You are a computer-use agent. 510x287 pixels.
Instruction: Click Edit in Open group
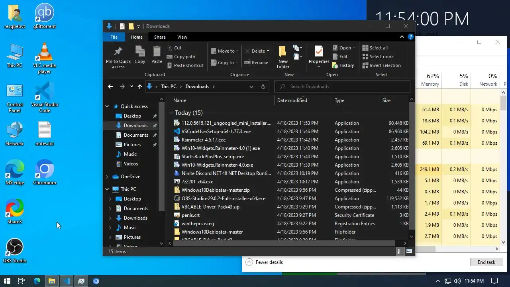pyautogui.click(x=340, y=57)
